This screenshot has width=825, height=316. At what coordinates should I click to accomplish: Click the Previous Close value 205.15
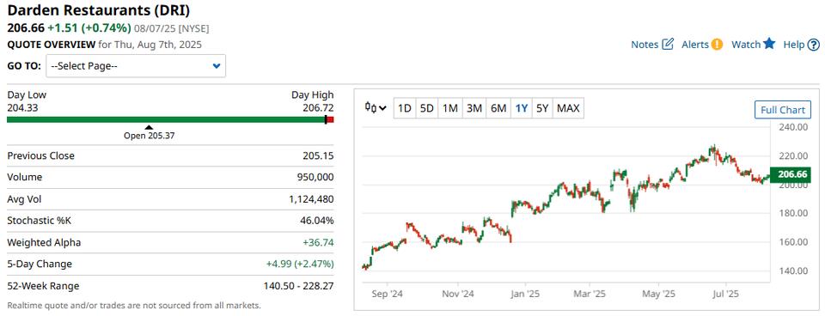click(x=317, y=155)
